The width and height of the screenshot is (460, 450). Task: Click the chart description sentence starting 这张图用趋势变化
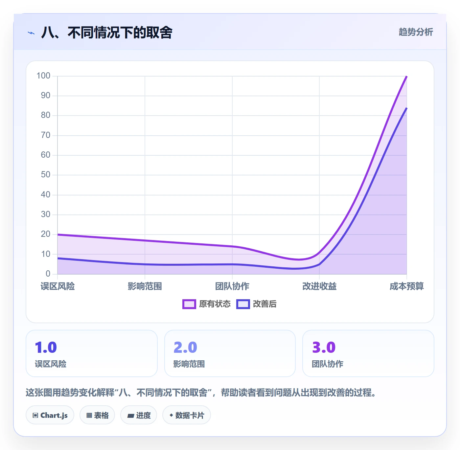pyautogui.click(x=201, y=393)
